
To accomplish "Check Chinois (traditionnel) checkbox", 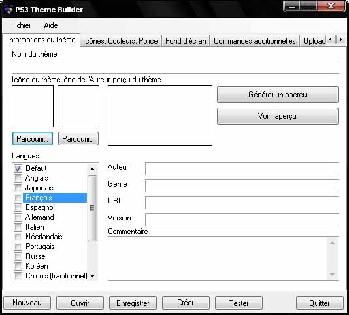I will [x=18, y=276].
